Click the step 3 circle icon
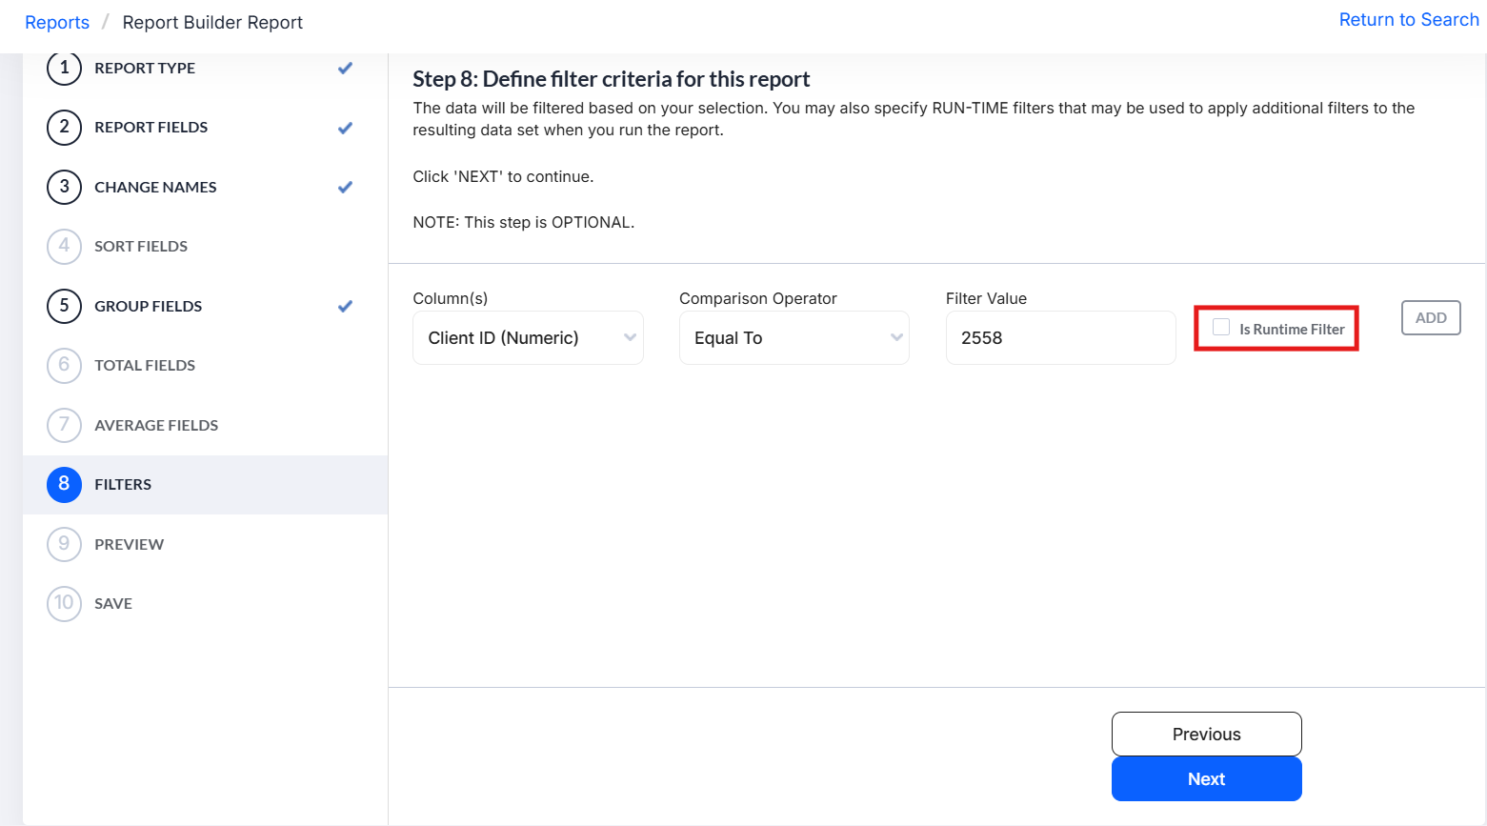1487x826 pixels. pos(64,187)
